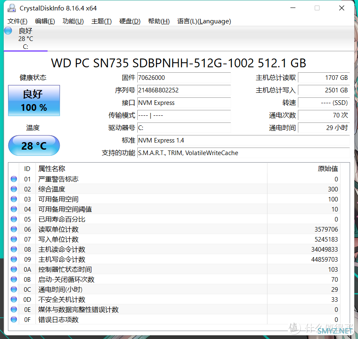Viewport: 358px width, 339px height.
Task: Select the 错误日志项数 attribute row
Action: pos(174,319)
